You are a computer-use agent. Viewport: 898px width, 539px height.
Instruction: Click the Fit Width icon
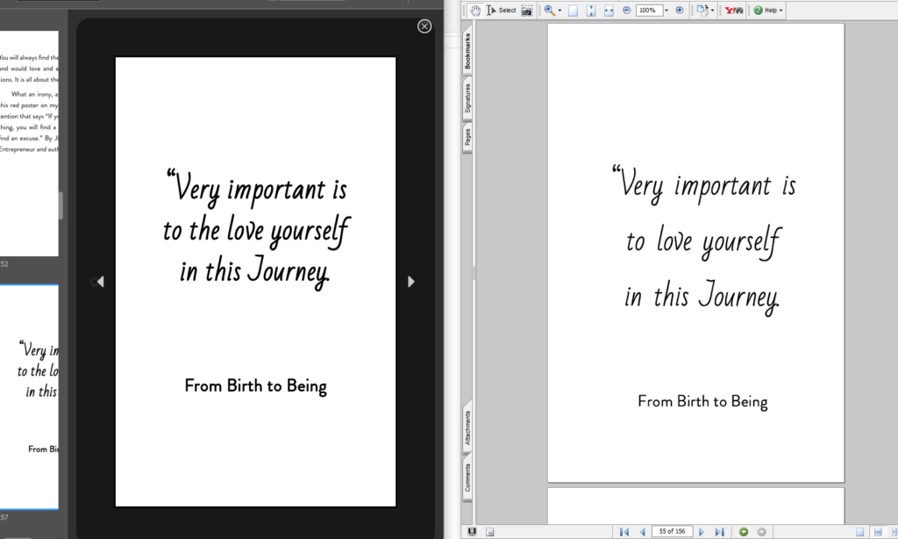(x=609, y=11)
